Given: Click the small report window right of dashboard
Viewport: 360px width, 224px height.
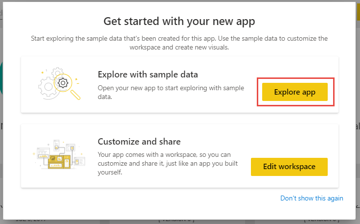Looking at the screenshot, I should pos(79,161).
